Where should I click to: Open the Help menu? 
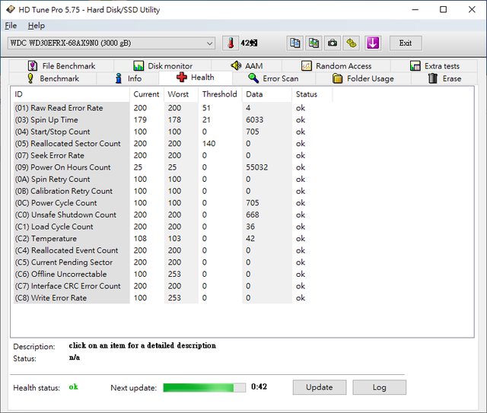pyautogui.click(x=37, y=26)
